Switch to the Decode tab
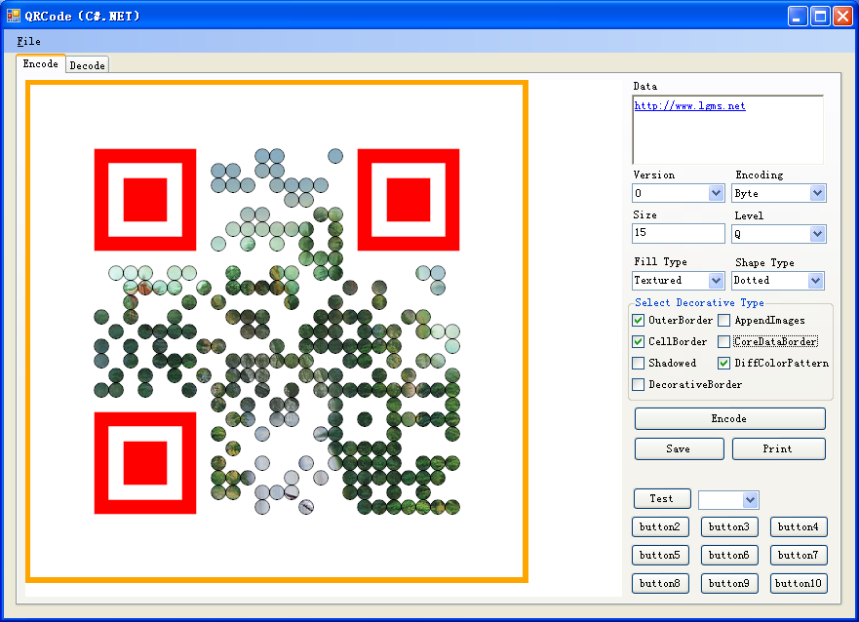The width and height of the screenshot is (859, 622). tap(87, 65)
